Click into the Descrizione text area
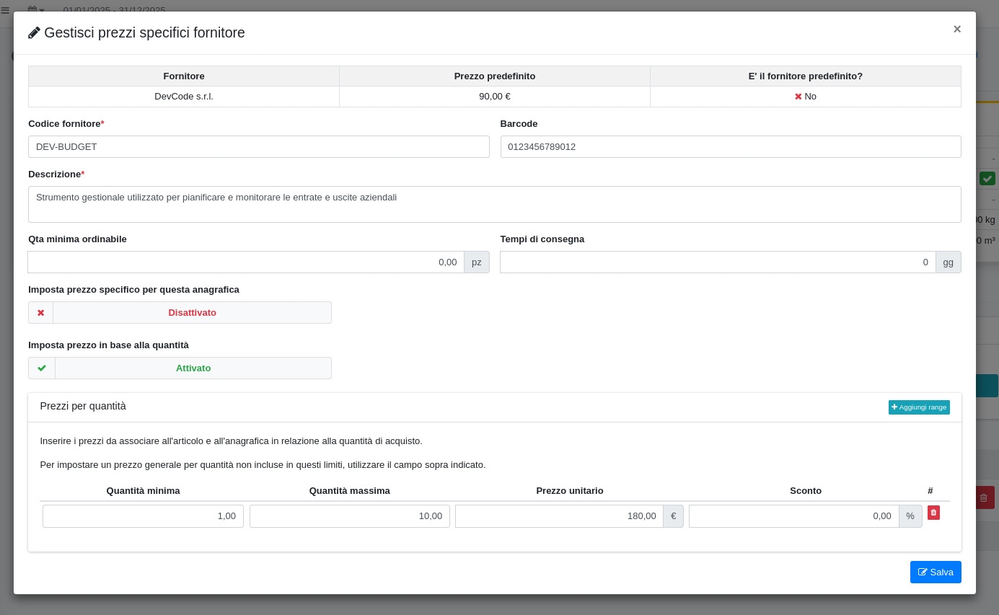Screen dimensions: 999x615 pyautogui.click(x=494, y=204)
